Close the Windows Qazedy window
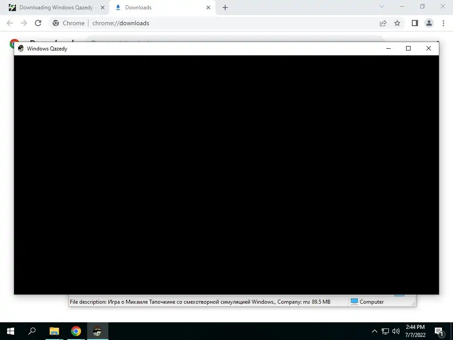The height and width of the screenshot is (340, 453). point(428,48)
